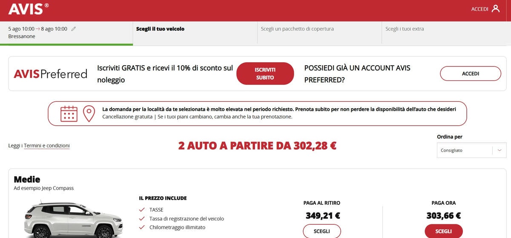Click the AVIS Preferred logo
The image size is (511, 238).
coord(50,74)
